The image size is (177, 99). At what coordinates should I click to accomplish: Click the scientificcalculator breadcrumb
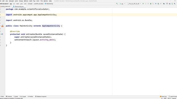point(38,4)
